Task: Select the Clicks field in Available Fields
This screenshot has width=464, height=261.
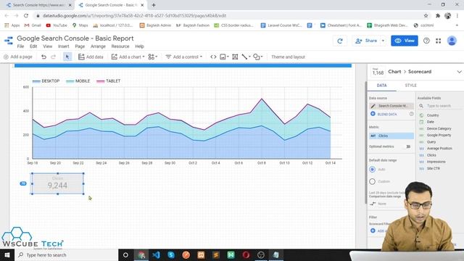Action: [431, 155]
